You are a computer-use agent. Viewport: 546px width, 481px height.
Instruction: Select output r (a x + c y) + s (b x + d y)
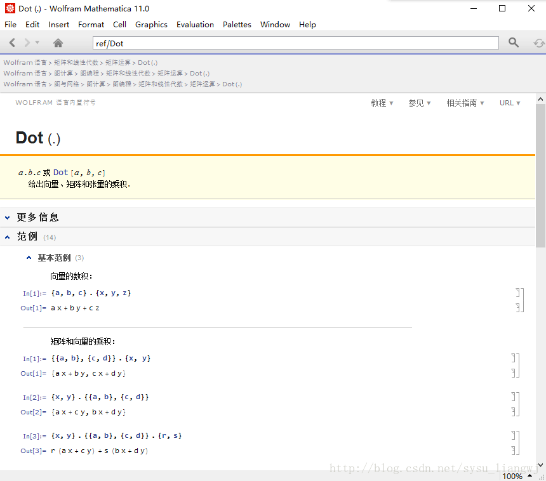pyautogui.click(x=100, y=451)
